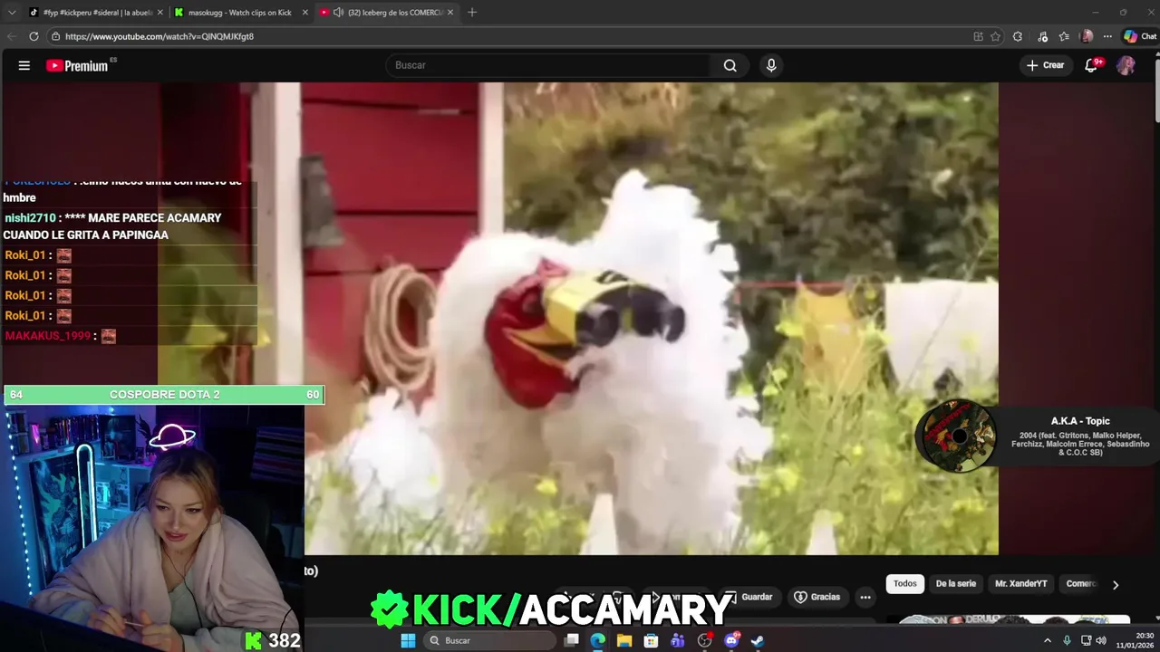View site information lock icon
1160x652 pixels.
coord(55,36)
